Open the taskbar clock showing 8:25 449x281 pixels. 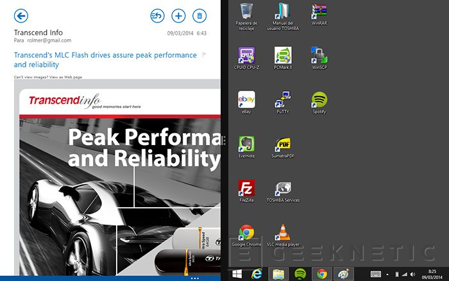[432, 274]
